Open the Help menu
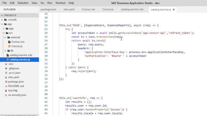 (x=71, y=3)
